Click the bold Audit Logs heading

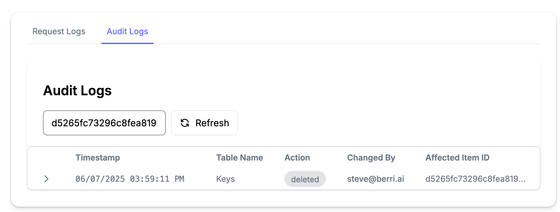77,90
